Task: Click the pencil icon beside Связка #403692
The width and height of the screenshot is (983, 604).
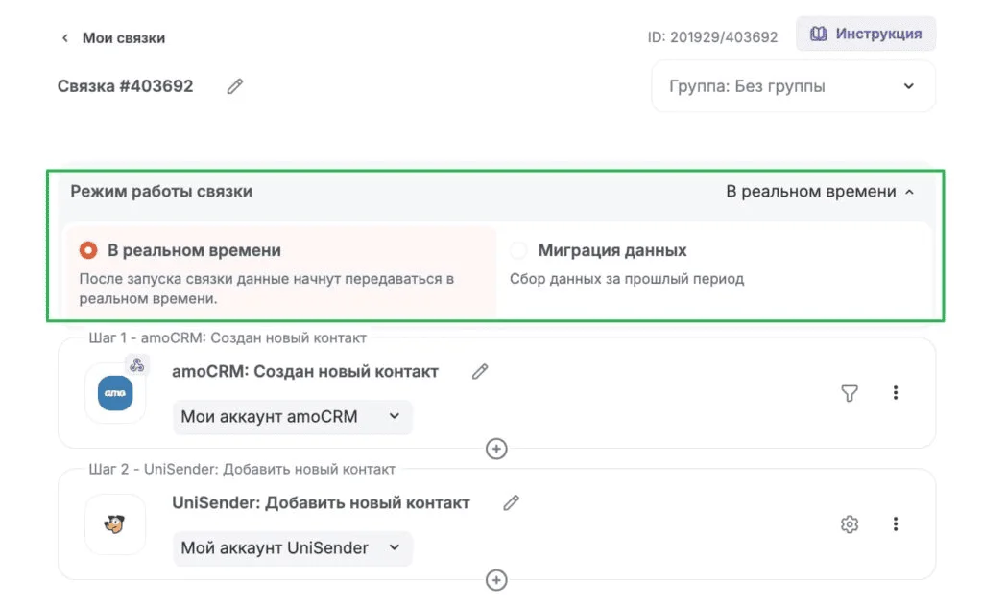Action: coord(235,86)
